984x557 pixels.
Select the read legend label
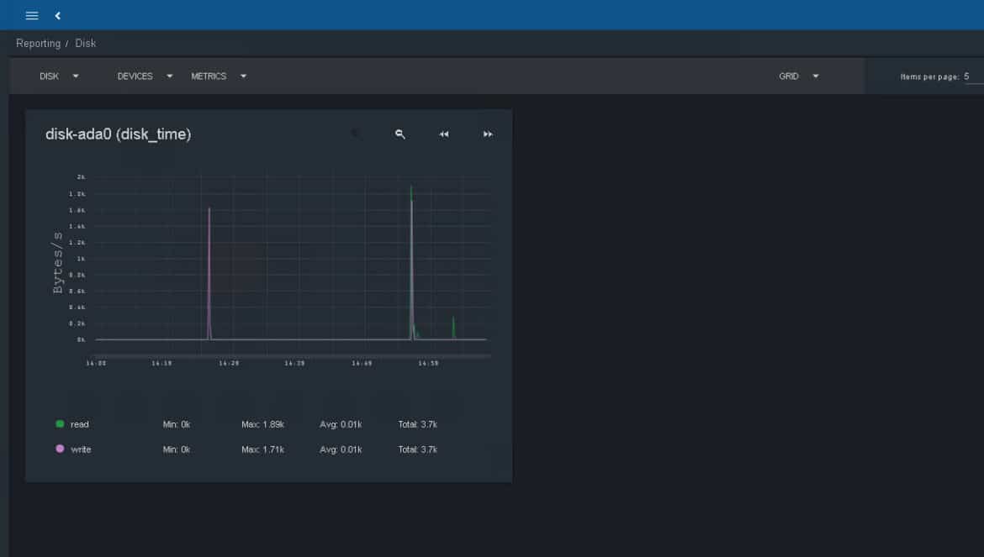tap(80, 424)
